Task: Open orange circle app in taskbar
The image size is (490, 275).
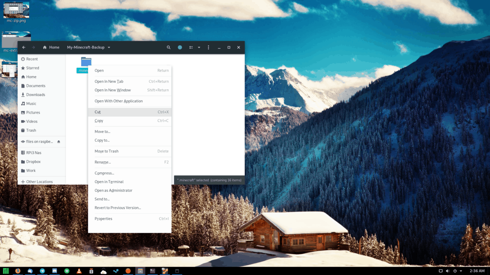Action: 128,271
